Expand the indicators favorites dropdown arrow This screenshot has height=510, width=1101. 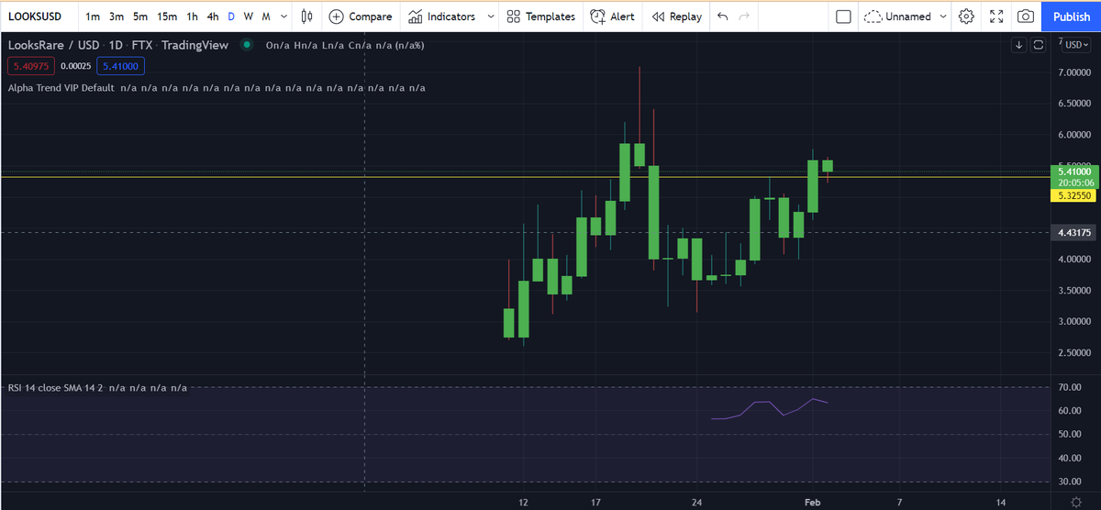490,17
